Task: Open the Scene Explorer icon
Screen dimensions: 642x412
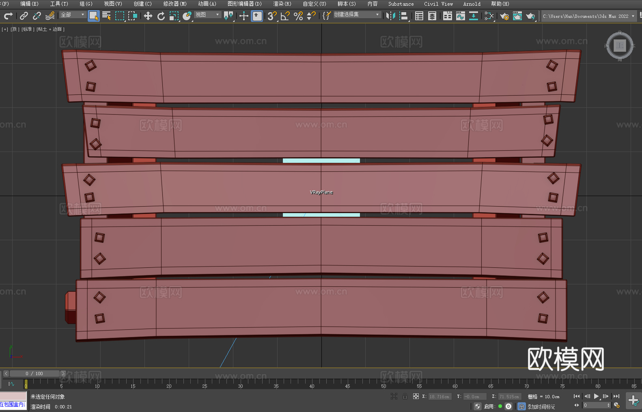Action: pos(419,16)
